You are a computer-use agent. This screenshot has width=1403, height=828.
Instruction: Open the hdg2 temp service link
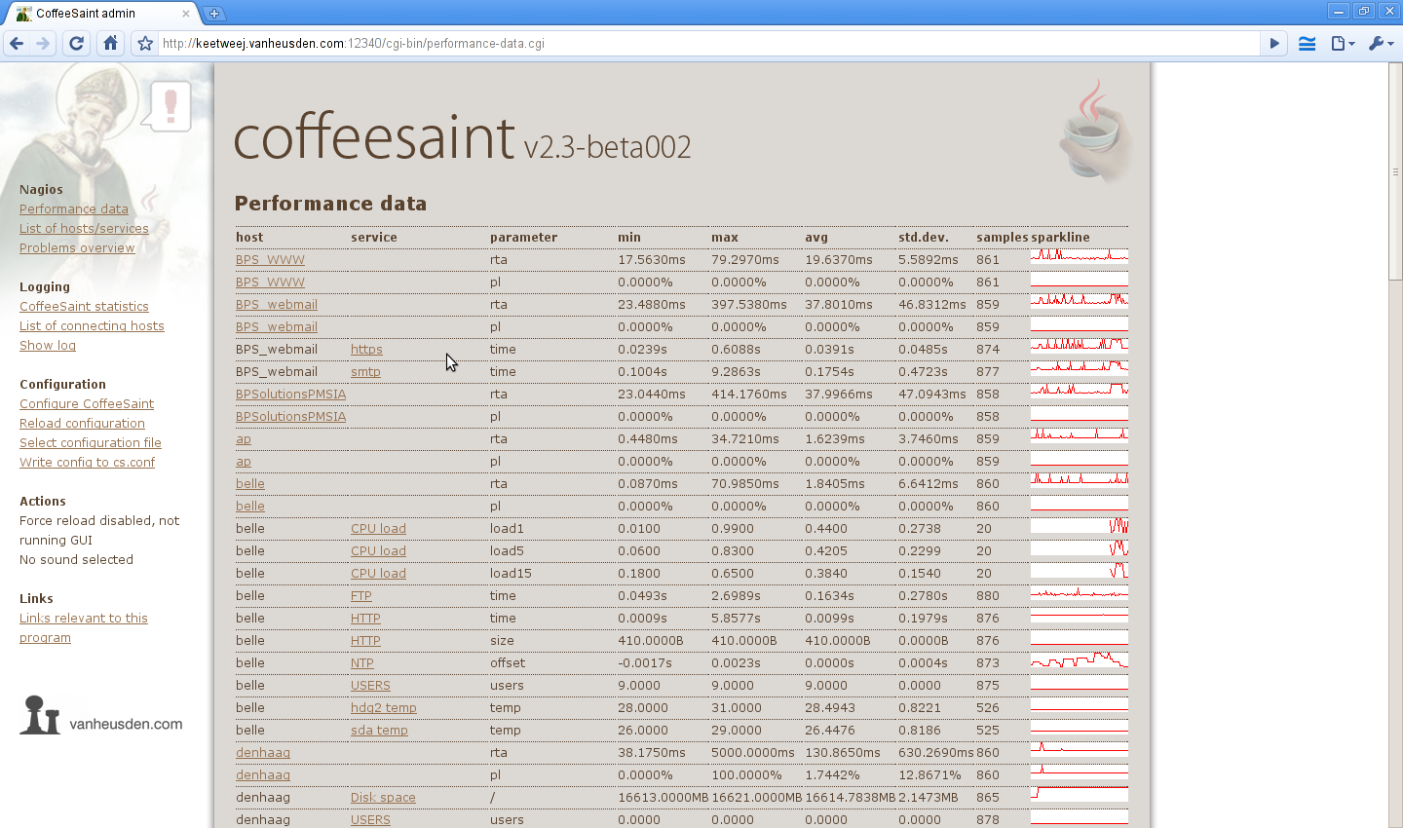[384, 708]
